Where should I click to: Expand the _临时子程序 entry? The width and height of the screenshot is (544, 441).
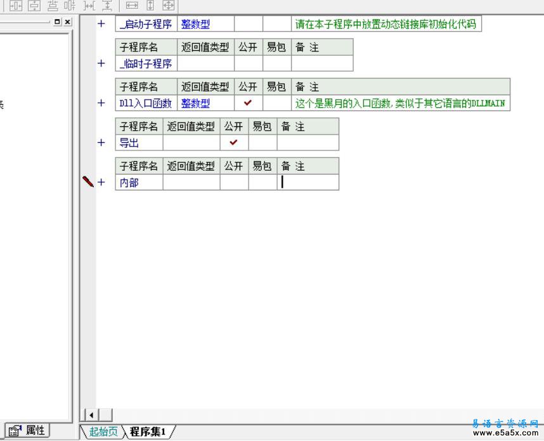point(100,63)
